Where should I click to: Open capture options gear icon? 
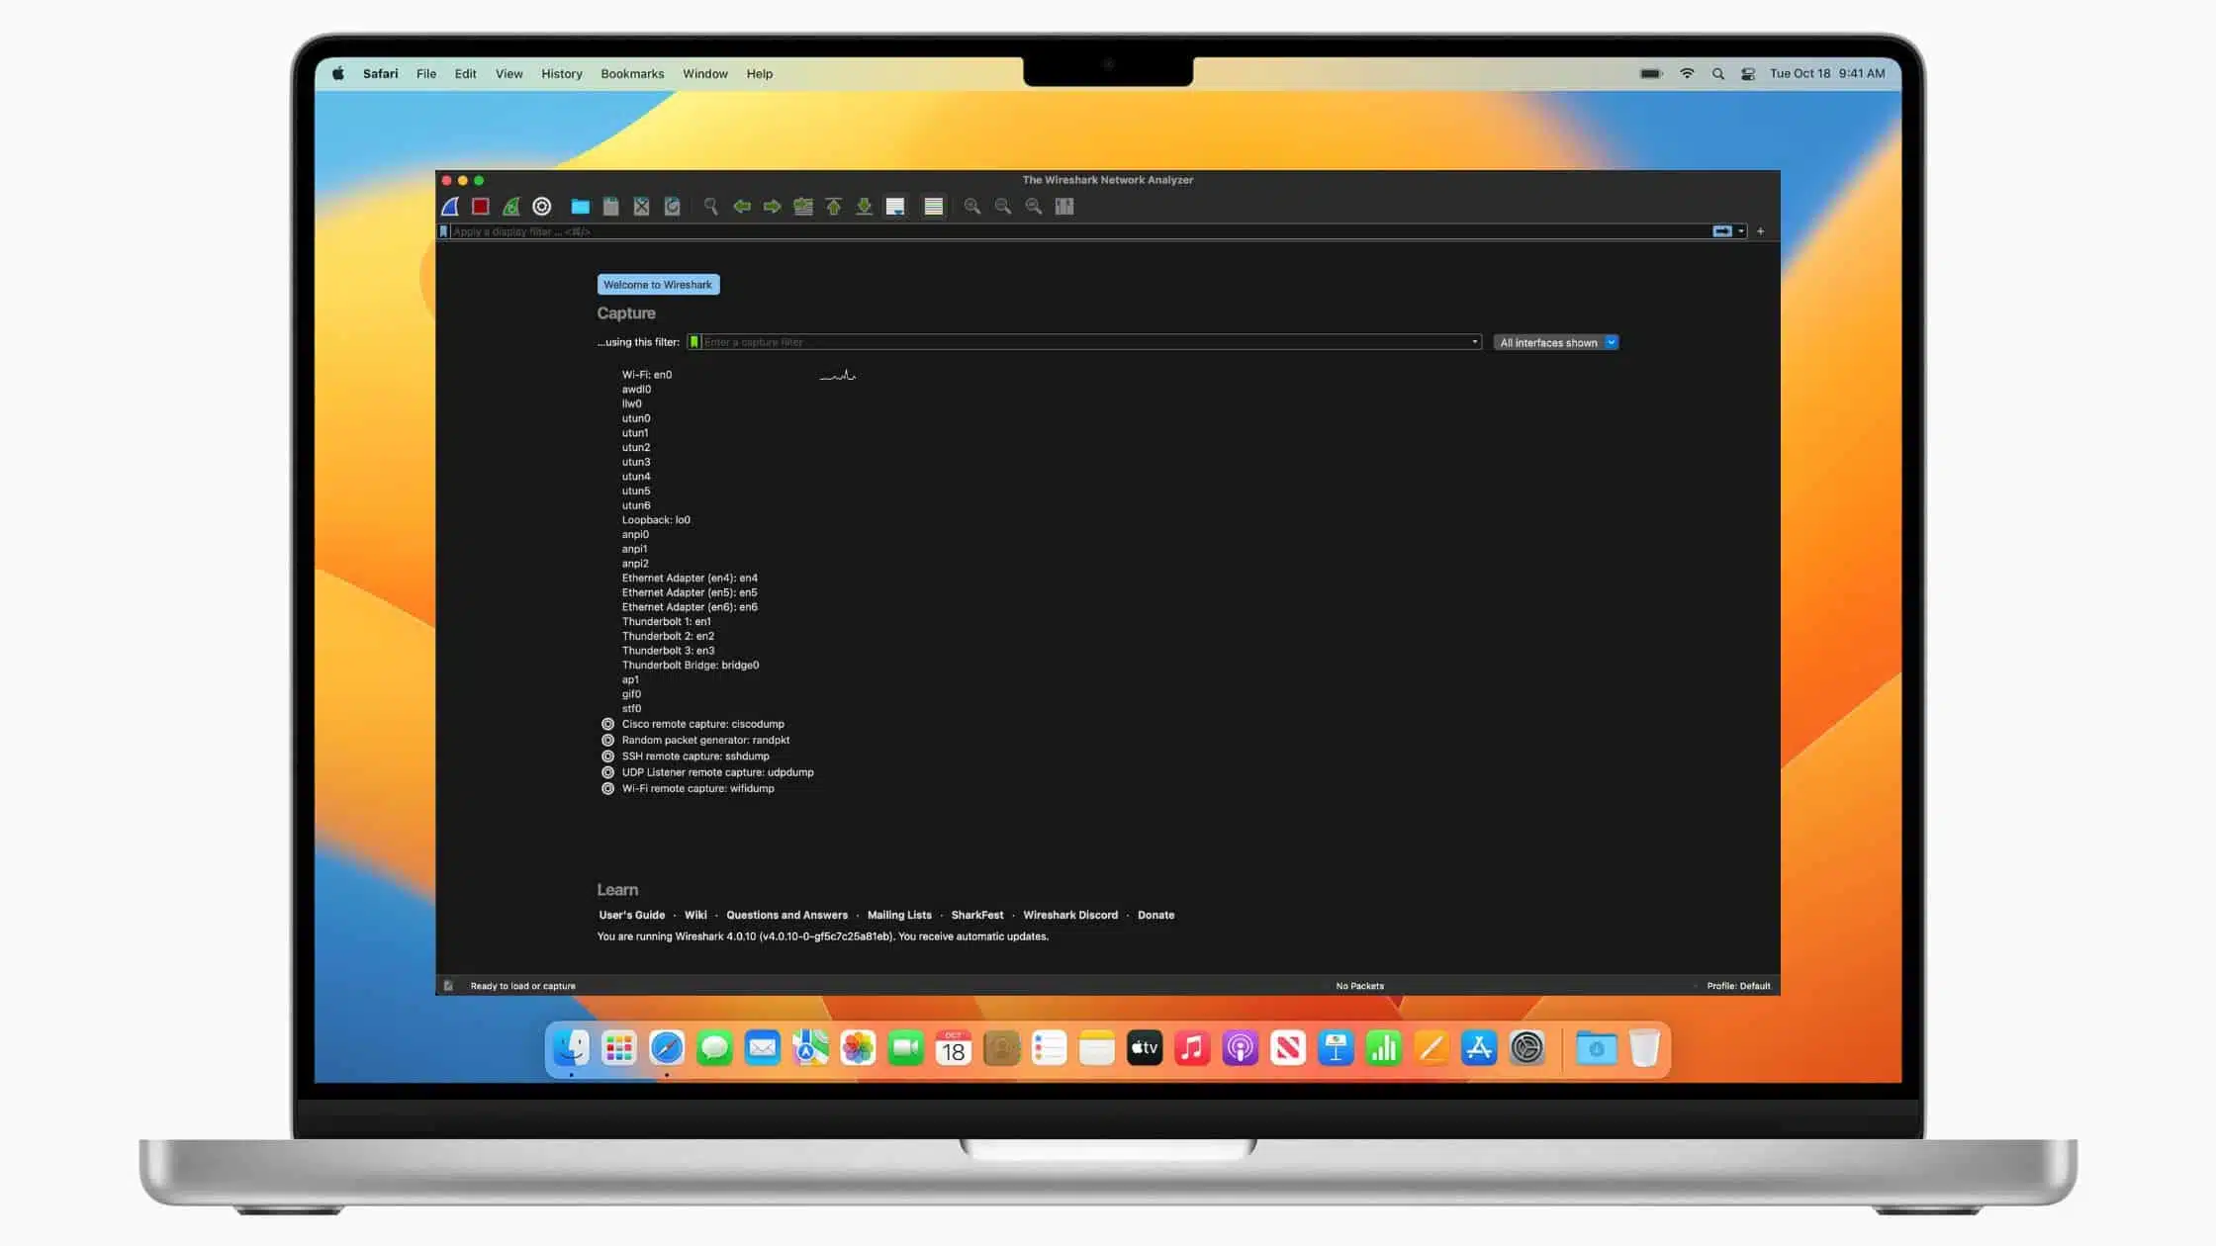coord(542,207)
